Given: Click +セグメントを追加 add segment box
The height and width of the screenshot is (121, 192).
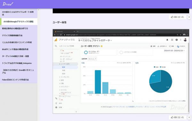Looking at the screenshot, I should click(x=135, y=52).
